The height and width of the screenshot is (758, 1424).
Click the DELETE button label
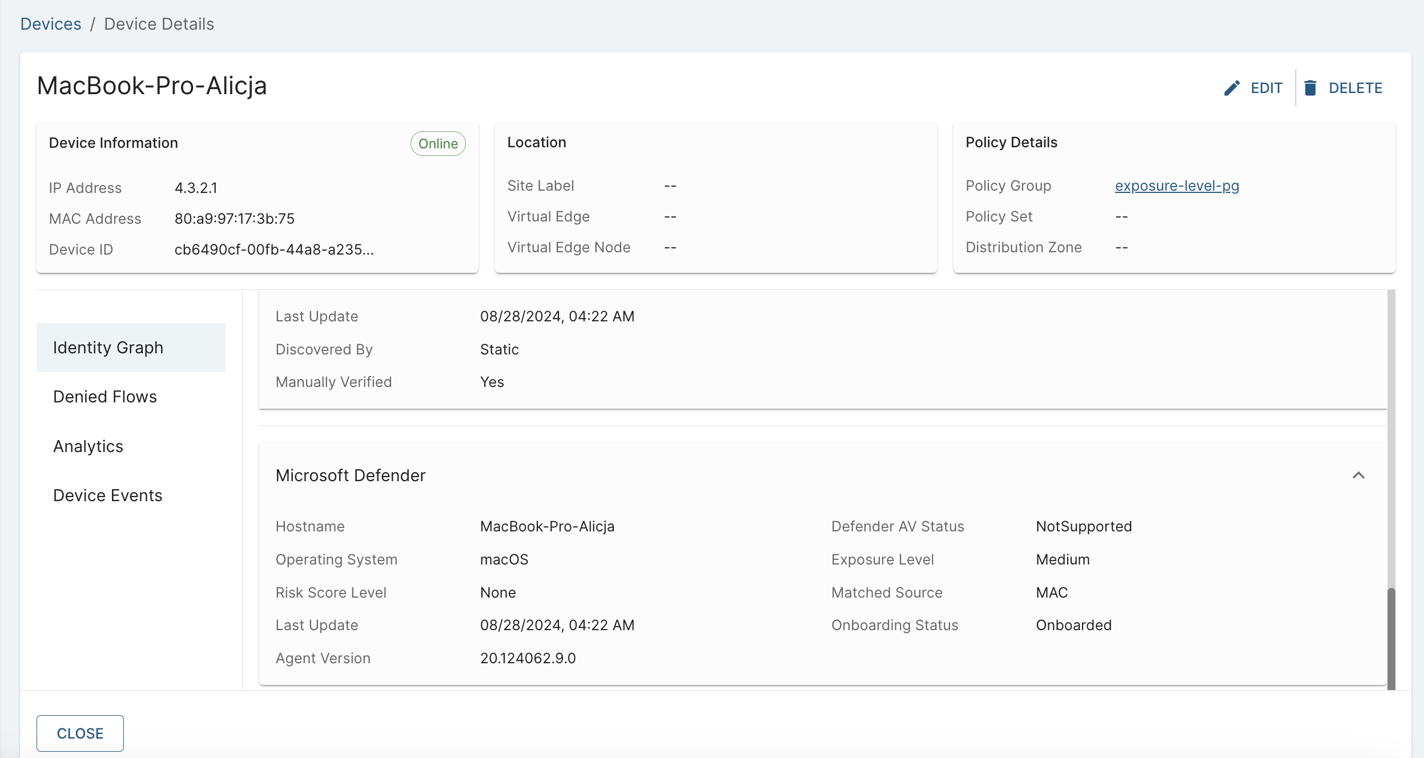tap(1355, 88)
